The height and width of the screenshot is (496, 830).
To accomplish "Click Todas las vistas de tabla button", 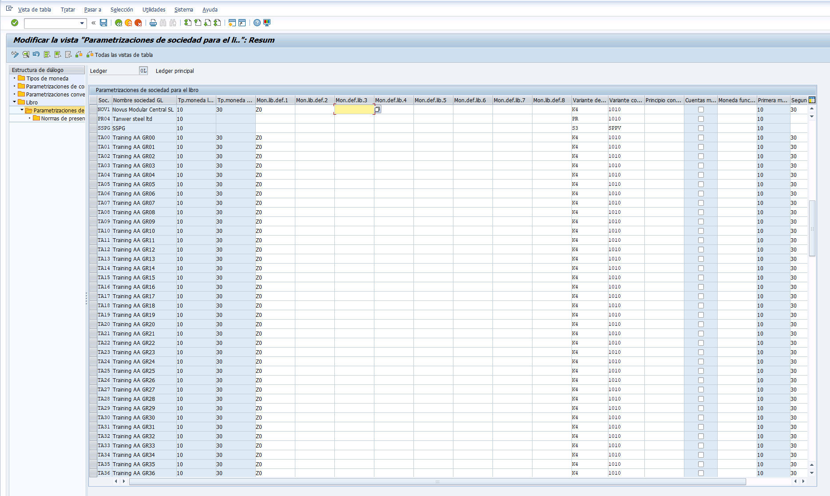I will tap(120, 55).
